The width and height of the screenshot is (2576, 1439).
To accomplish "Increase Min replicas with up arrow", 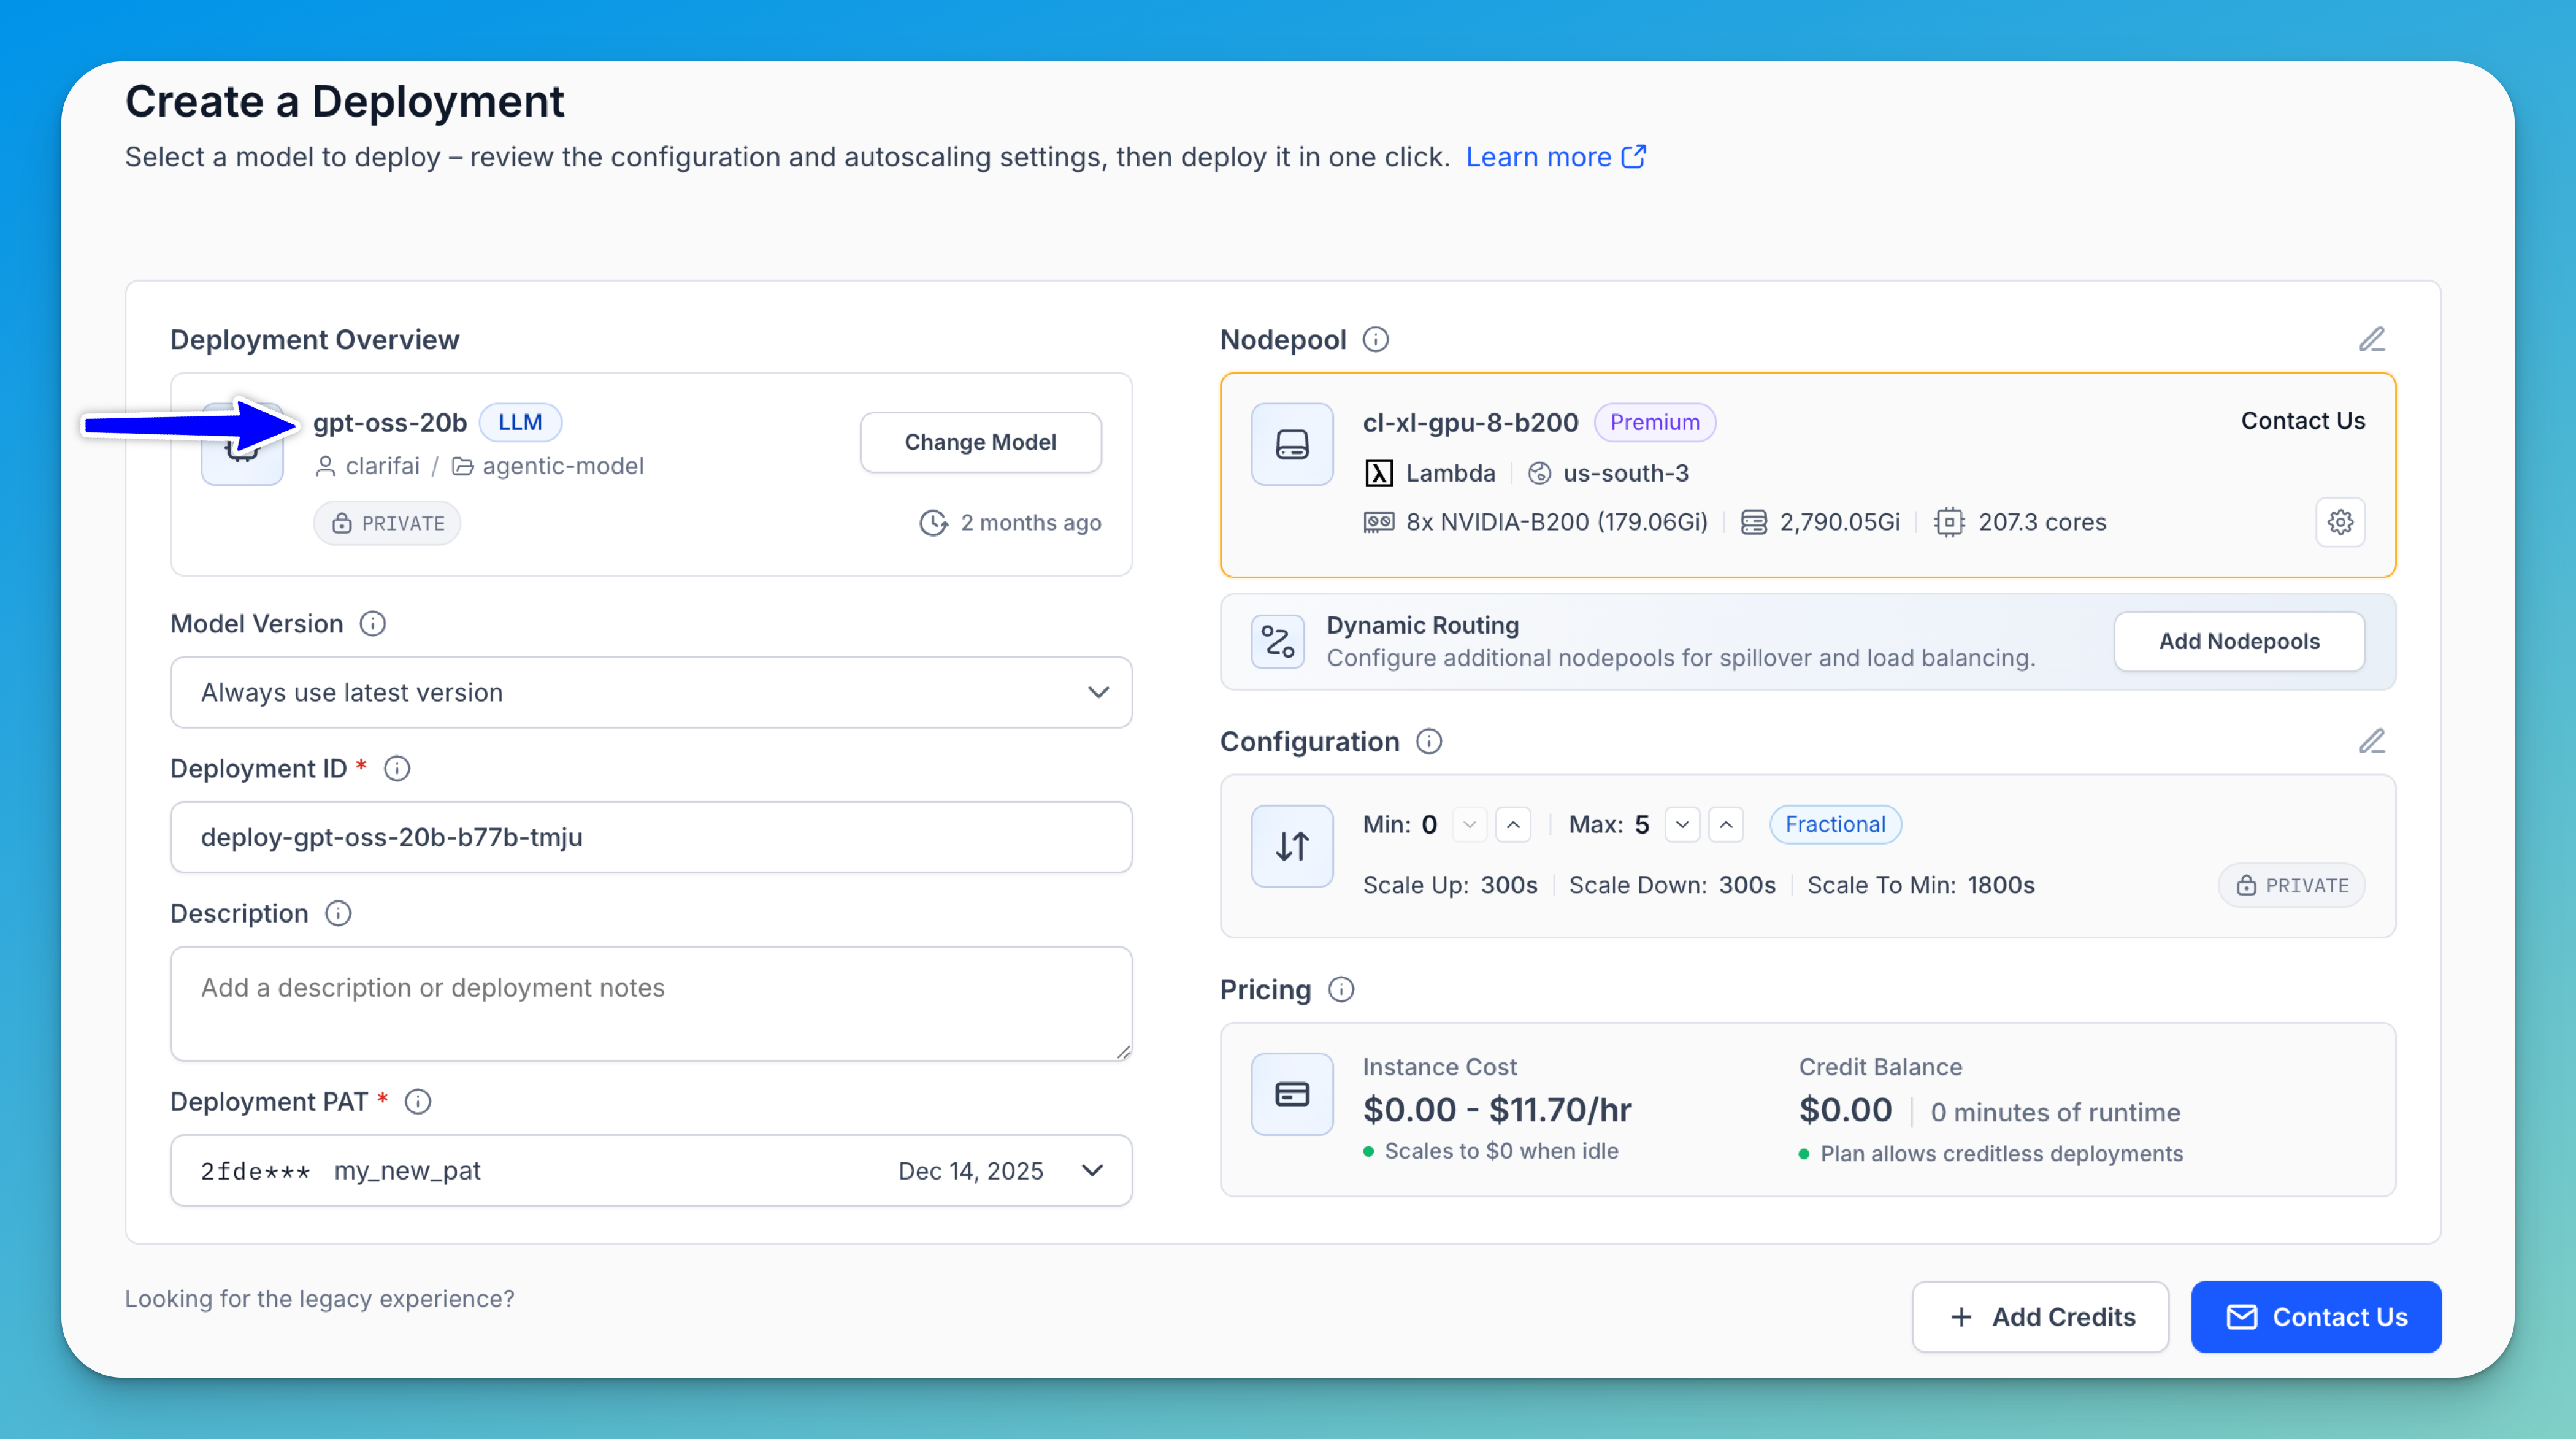I will 1512,825.
